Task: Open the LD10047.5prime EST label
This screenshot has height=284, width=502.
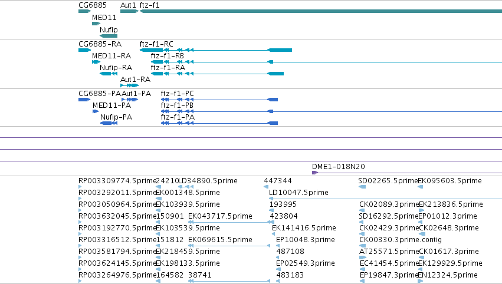Action: [x=298, y=193]
